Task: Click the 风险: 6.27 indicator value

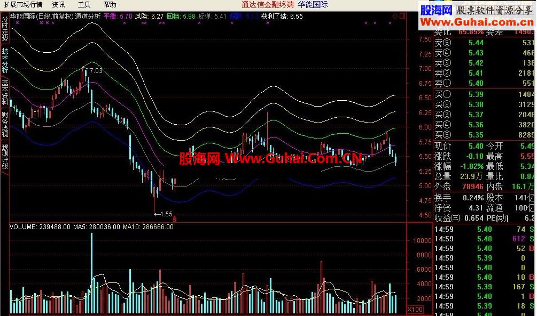Action: click(x=149, y=16)
